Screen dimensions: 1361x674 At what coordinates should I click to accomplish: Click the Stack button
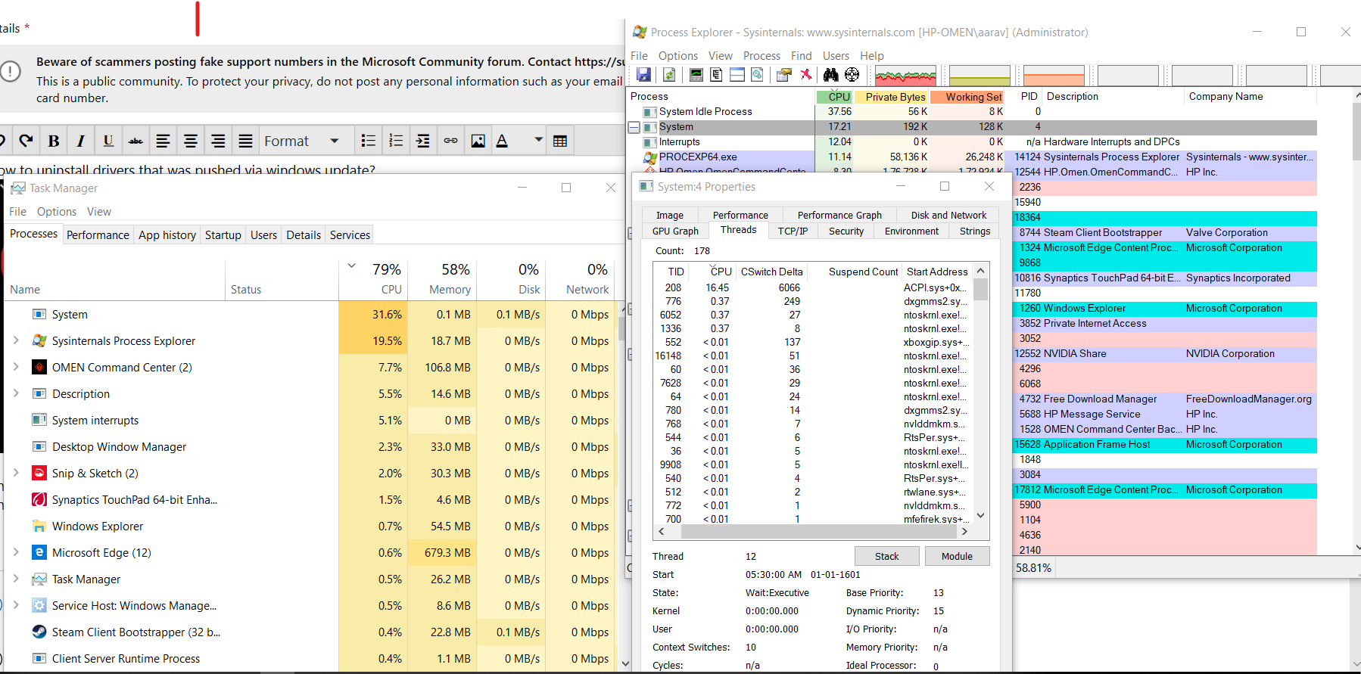coord(886,556)
